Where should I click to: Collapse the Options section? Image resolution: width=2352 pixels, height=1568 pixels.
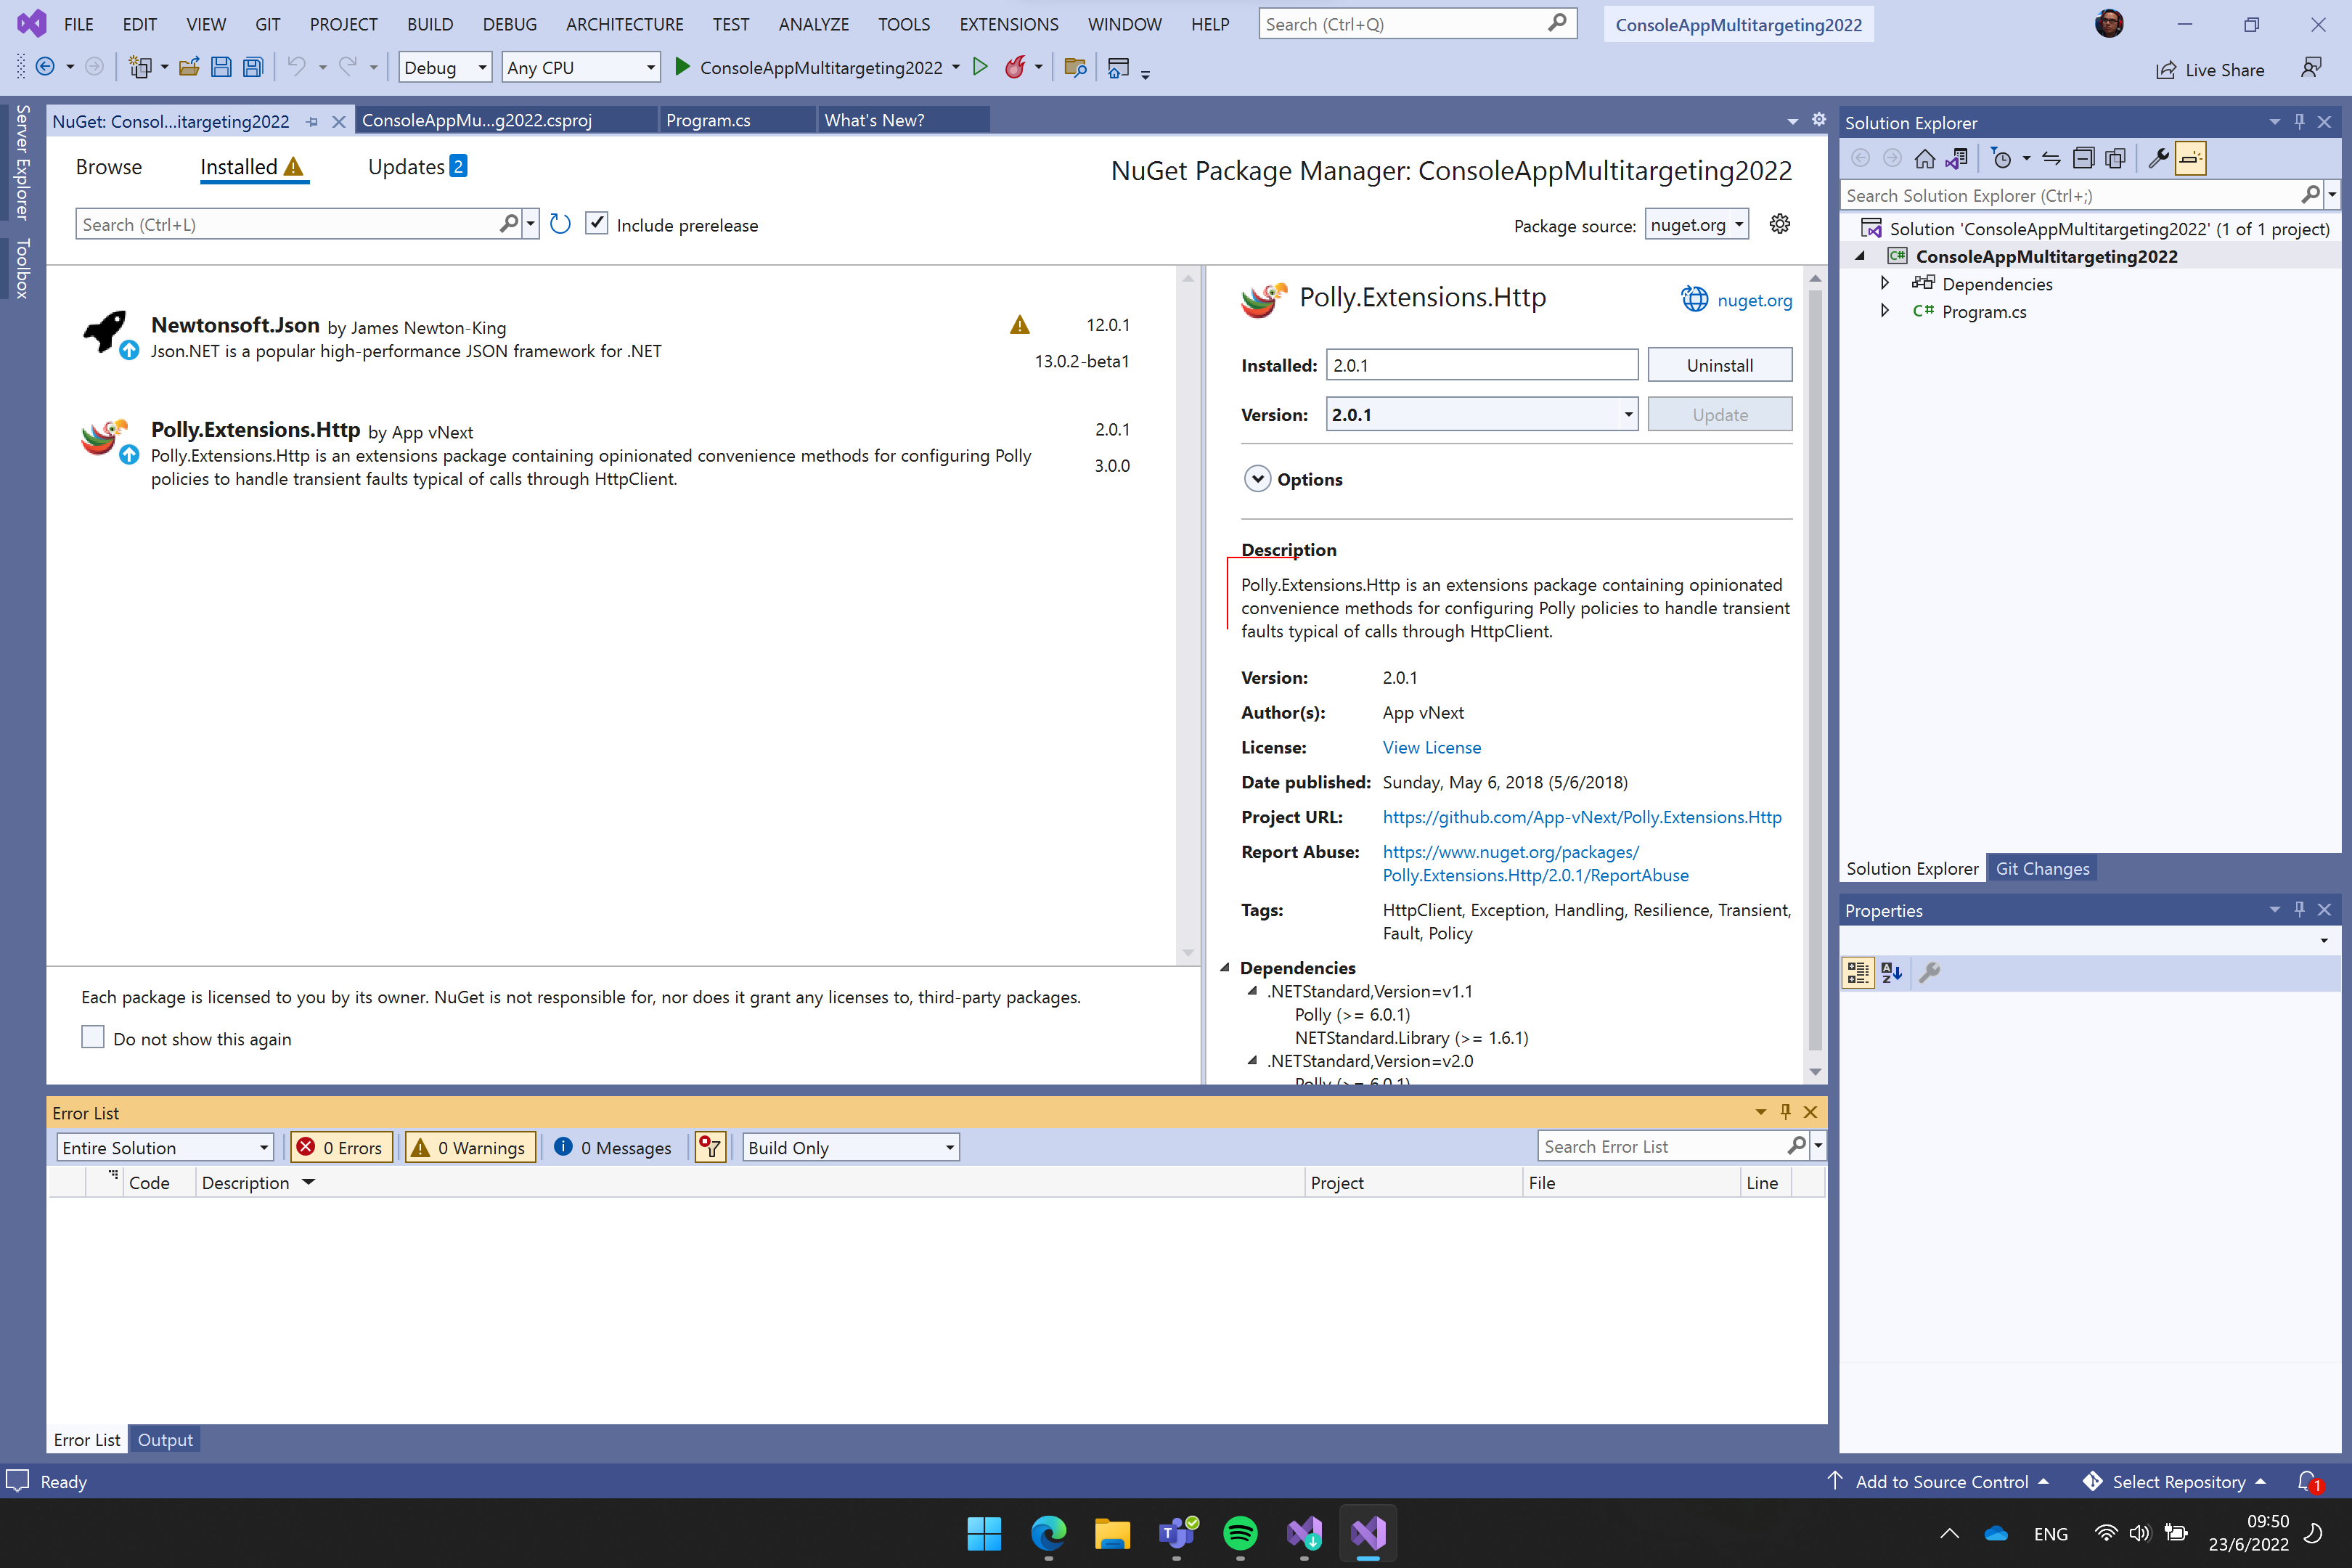[1258, 479]
